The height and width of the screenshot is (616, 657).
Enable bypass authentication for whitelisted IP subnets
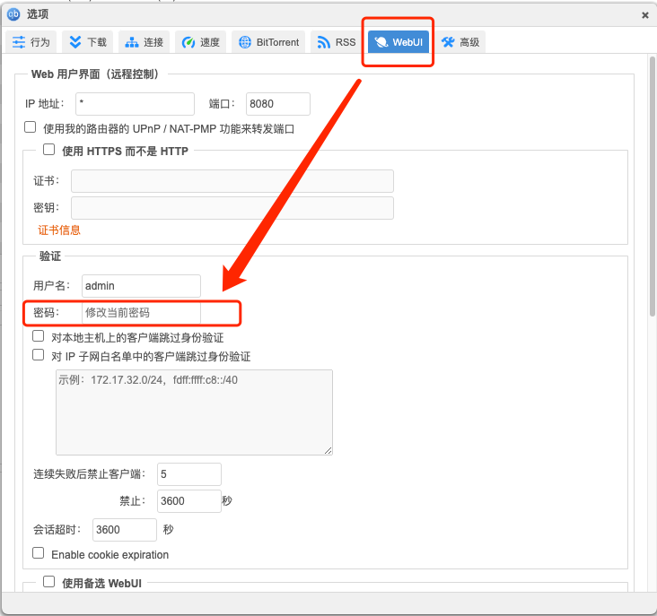pos(39,355)
